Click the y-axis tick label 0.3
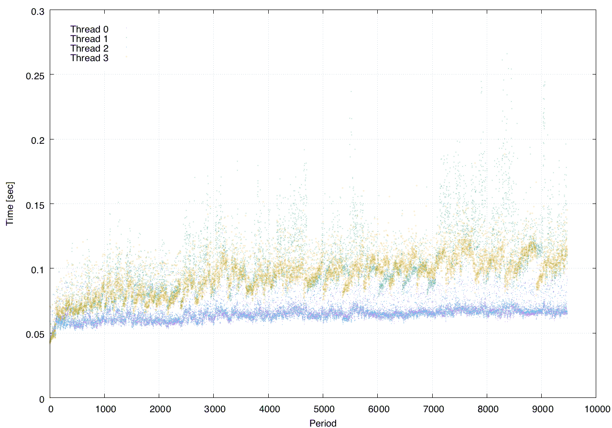Image resolution: width=612 pixels, height=428 pixels. 37,11
